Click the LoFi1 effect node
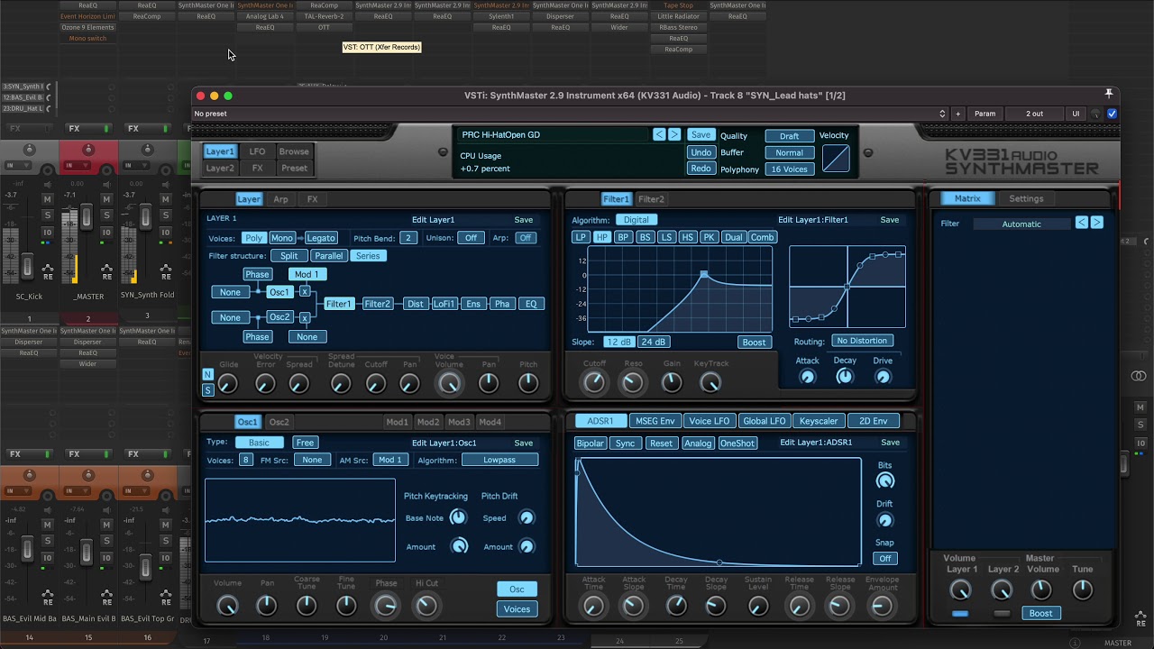Screen dimensions: 1154x649 point(444,304)
